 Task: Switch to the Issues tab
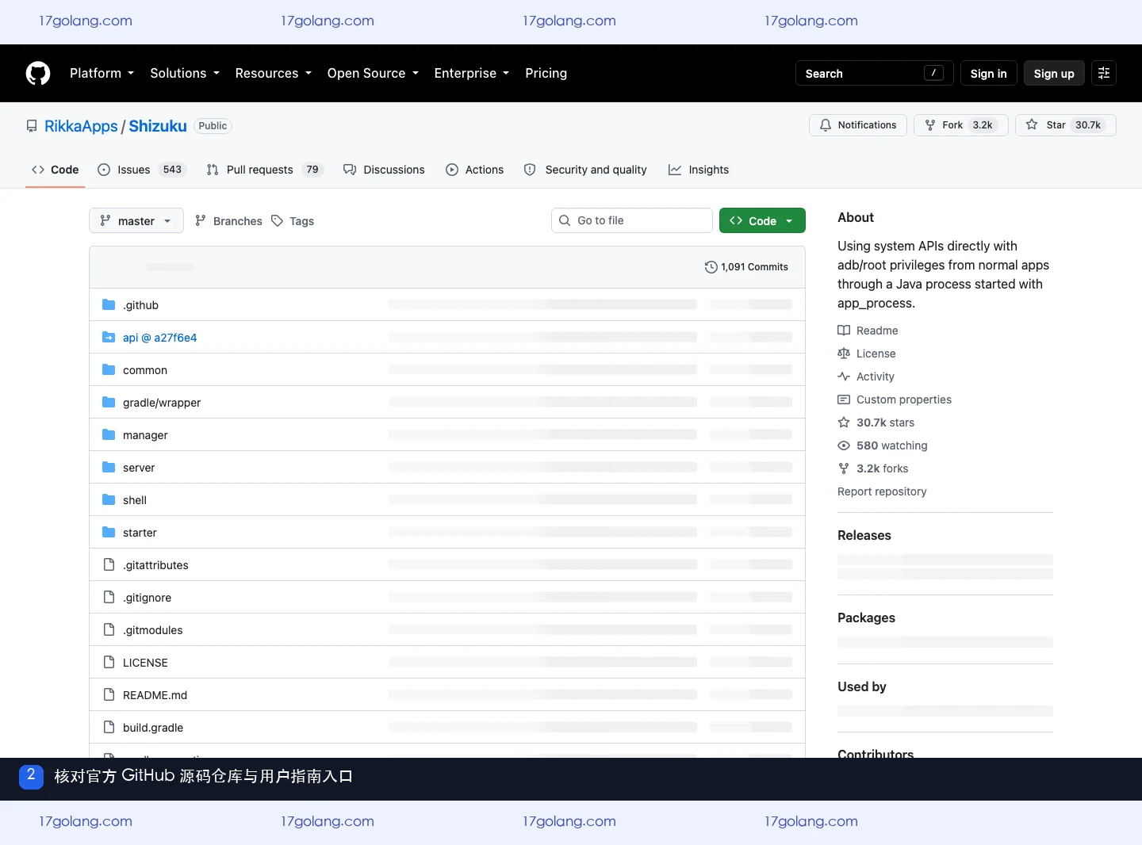(x=140, y=170)
